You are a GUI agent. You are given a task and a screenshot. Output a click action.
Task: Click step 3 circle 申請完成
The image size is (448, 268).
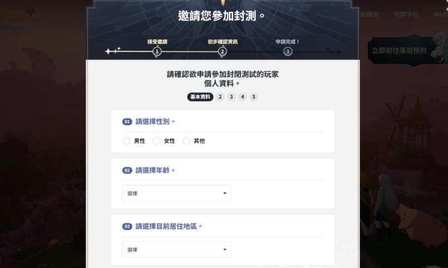(288, 51)
